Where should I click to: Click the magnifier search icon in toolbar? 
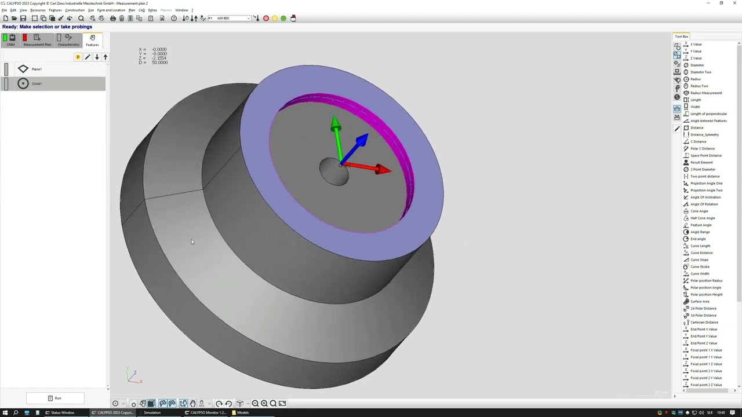coord(81,19)
